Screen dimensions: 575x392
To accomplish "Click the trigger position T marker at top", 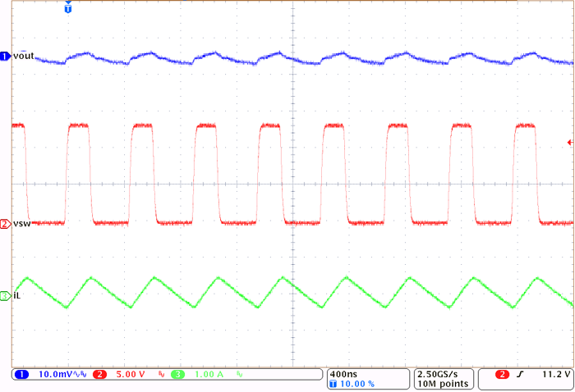I will click(67, 9).
